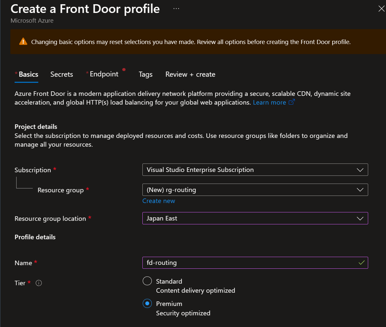Image resolution: width=386 pixels, height=327 pixels.
Task: Close the Create Front Door profile pane
Action: tap(381, 9)
